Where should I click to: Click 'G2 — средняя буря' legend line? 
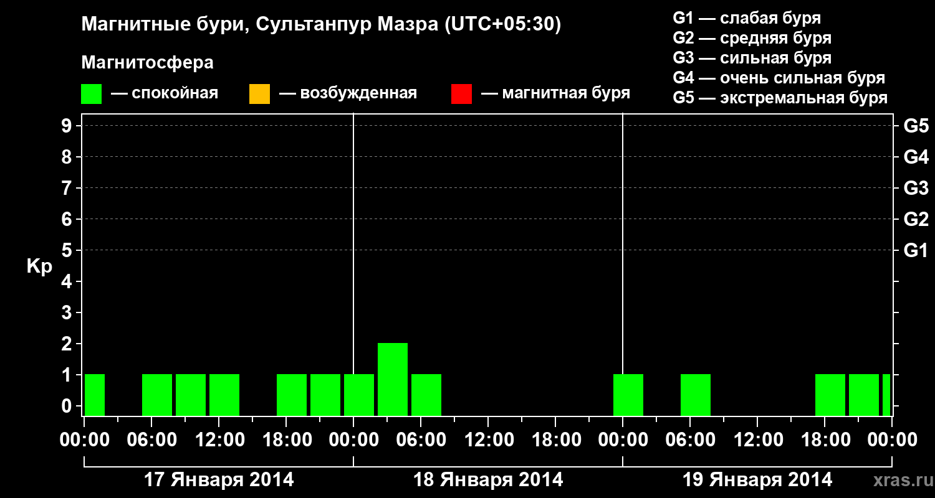pos(752,38)
